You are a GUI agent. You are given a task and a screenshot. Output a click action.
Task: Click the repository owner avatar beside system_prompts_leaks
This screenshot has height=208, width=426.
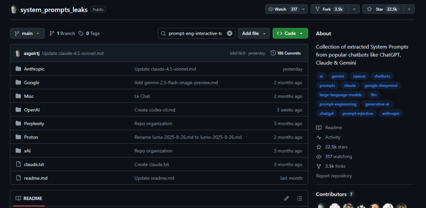14,9
